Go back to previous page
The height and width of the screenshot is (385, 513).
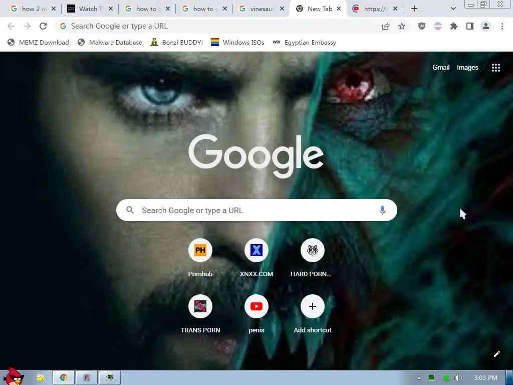[x=11, y=26]
